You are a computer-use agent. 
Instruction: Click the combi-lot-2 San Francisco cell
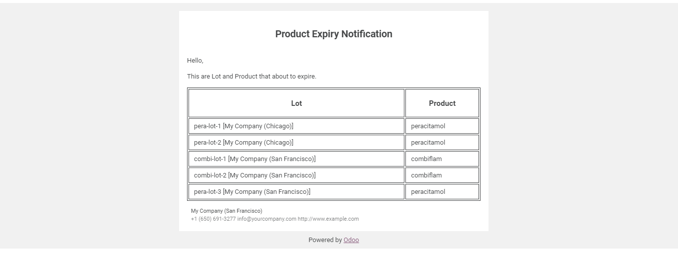tap(296, 175)
